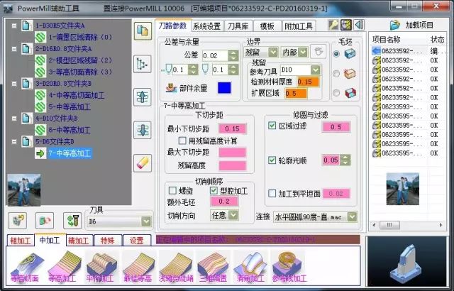Viewport: 454px width, 291px height.
Task: Switch to 模板 tab
Action: (267, 26)
